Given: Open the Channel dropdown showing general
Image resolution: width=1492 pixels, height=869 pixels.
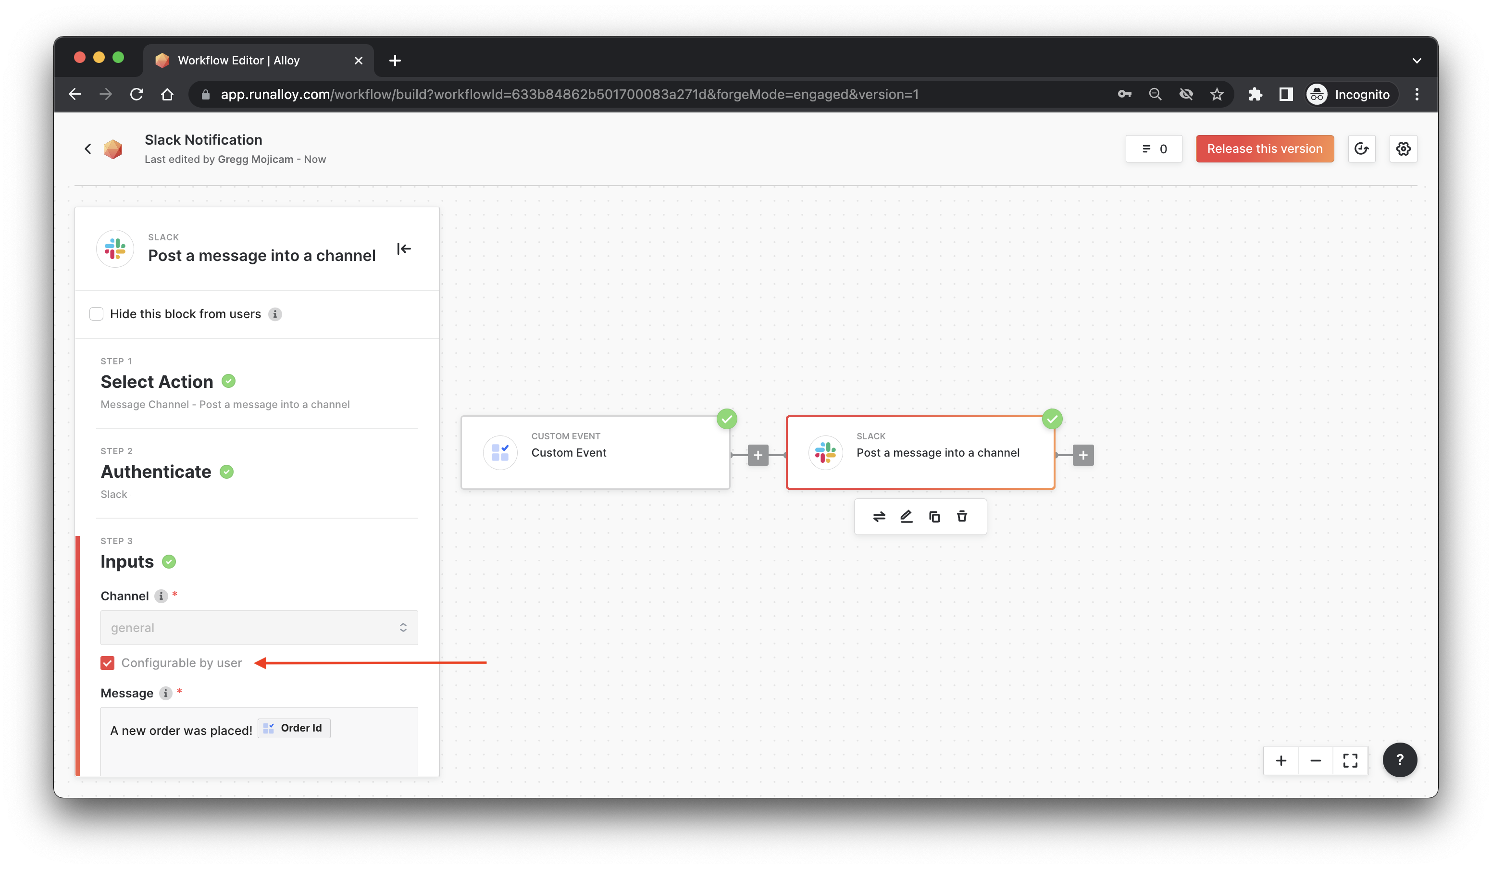Looking at the screenshot, I should [x=259, y=628].
